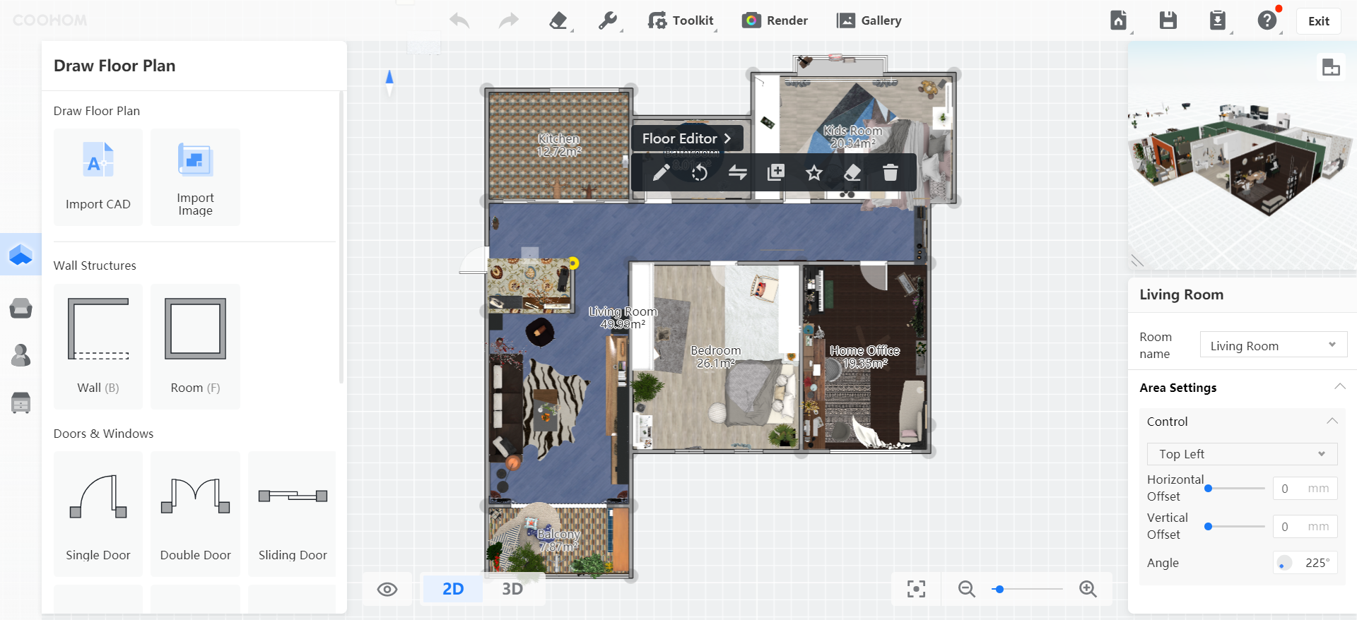The width and height of the screenshot is (1357, 620).
Task: Click the zoom out magnifier
Action: click(966, 589)
